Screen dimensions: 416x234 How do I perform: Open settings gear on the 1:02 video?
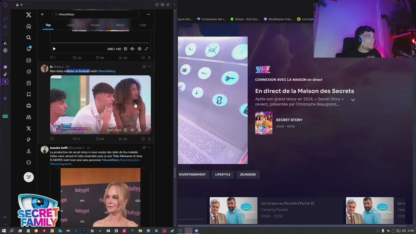[x=139, y=49]
